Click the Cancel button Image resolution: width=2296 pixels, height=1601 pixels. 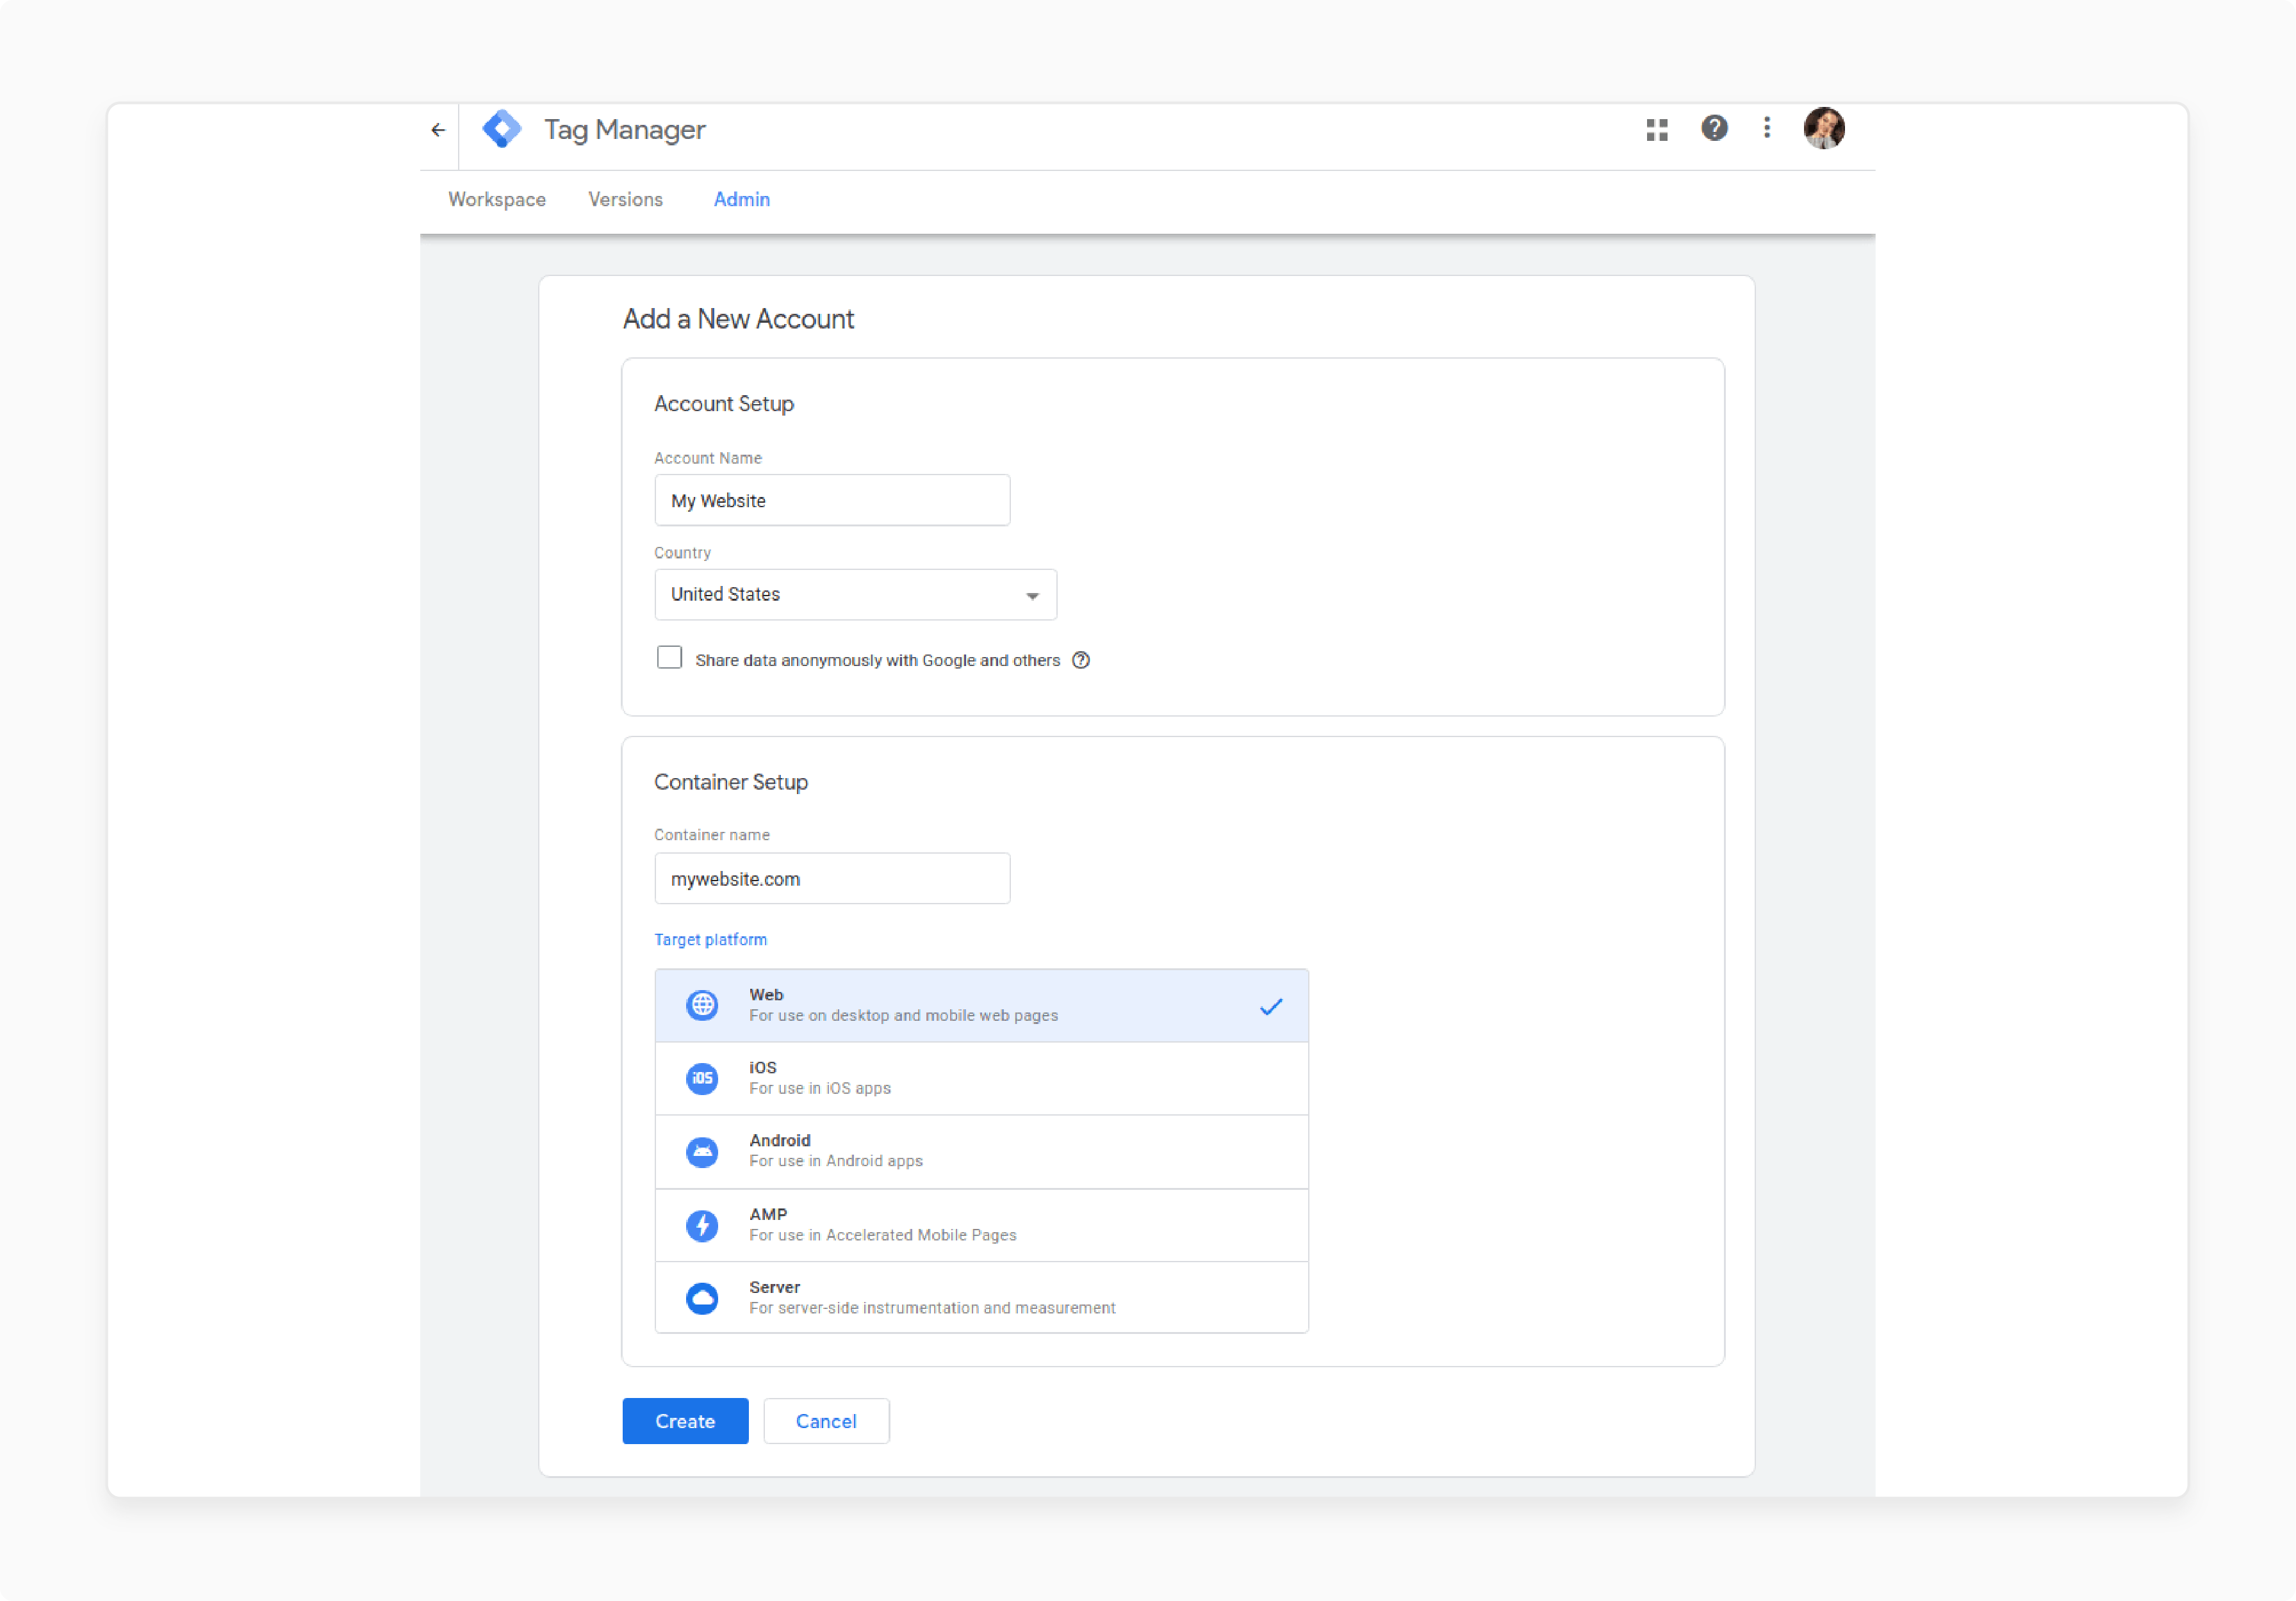pos(826,1420)
